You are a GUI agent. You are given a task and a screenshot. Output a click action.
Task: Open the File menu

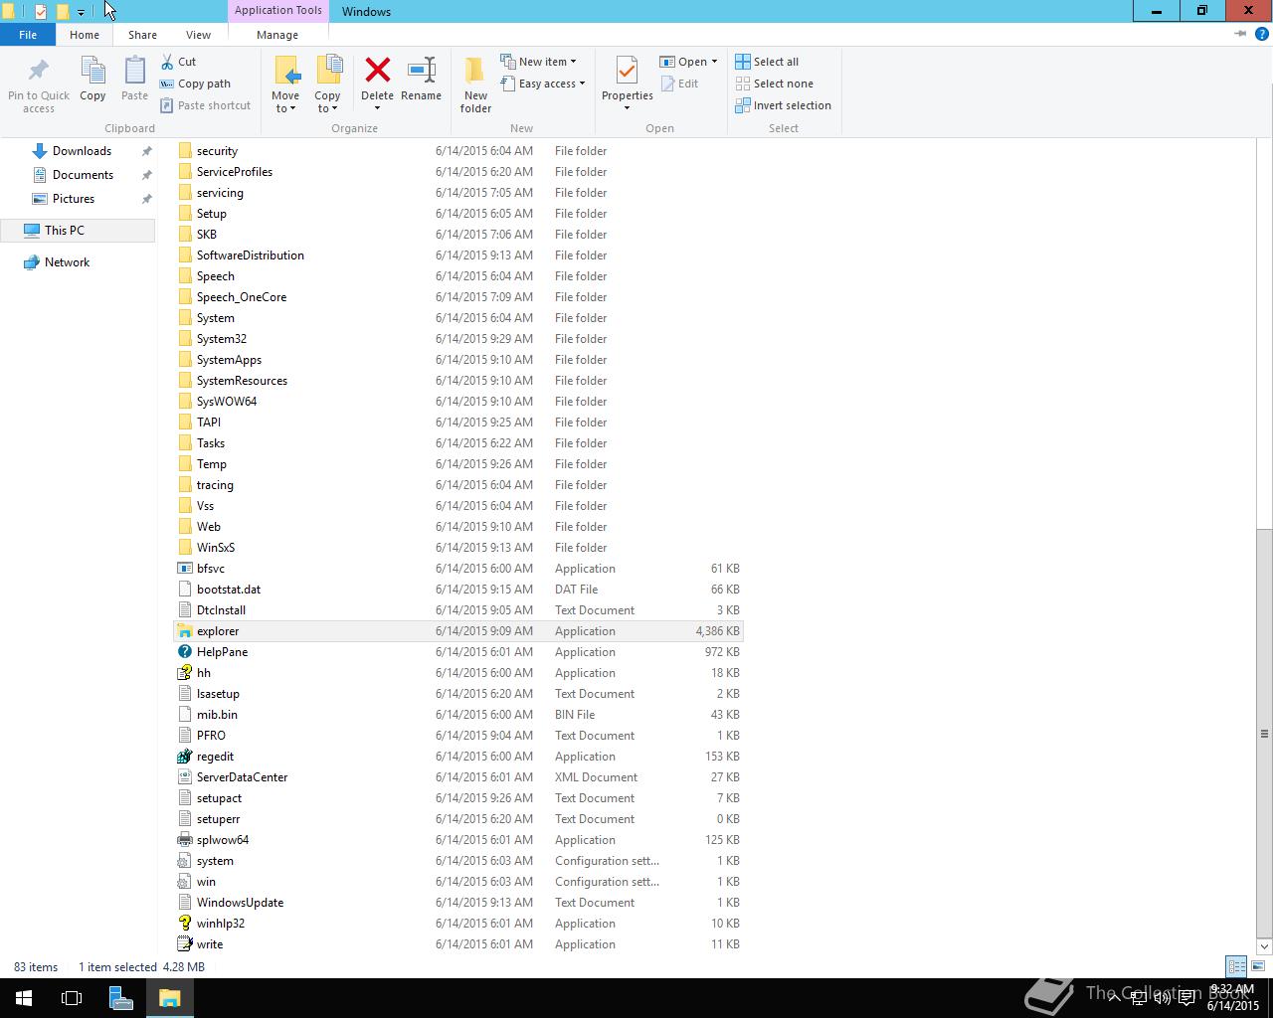(28, 34)
